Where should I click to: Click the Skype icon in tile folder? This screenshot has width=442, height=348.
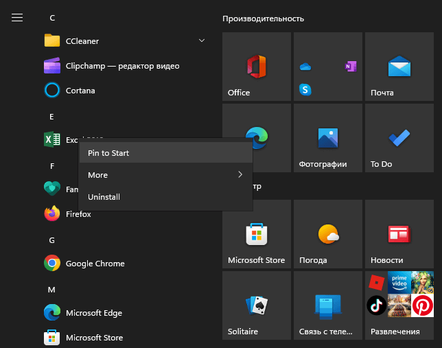pyautogui.click(x=305, y=90)
